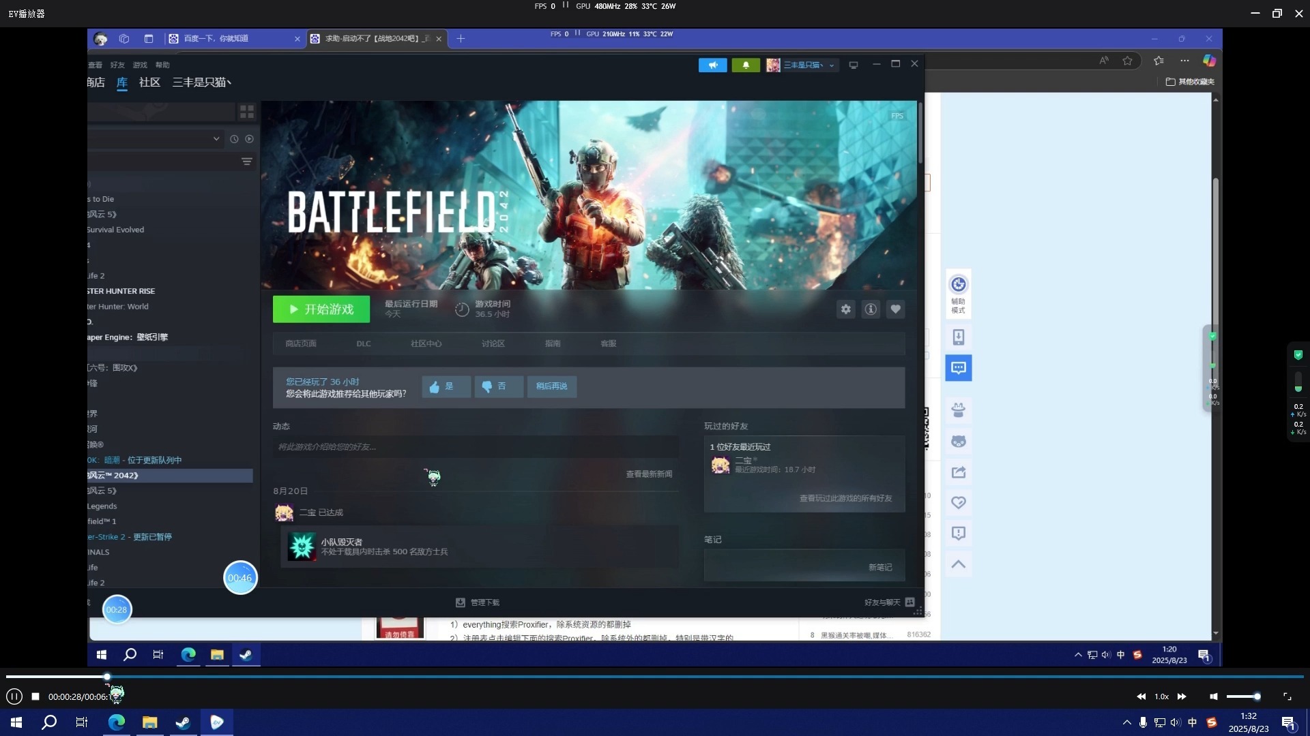Toggle the recent-activity clock sort icon
Screen dimensions: 1310x736
pyautogui.click(x=234, y=139)
